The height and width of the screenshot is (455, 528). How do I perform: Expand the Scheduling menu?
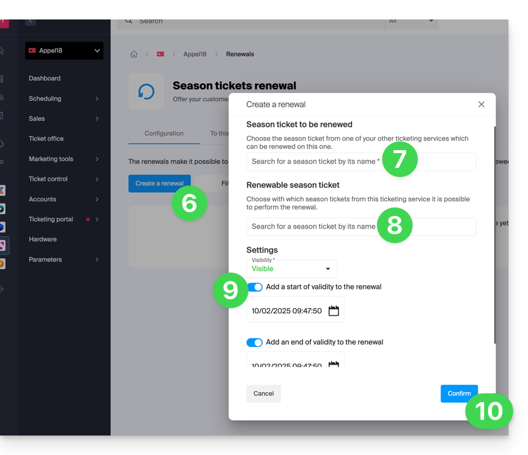(x=63, y=99)
